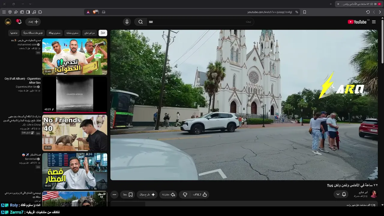Click the إنشاء create button

(x=33, y=22)
